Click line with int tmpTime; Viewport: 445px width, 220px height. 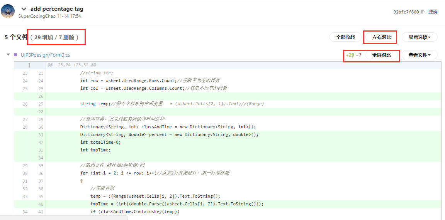click(95, 150)
